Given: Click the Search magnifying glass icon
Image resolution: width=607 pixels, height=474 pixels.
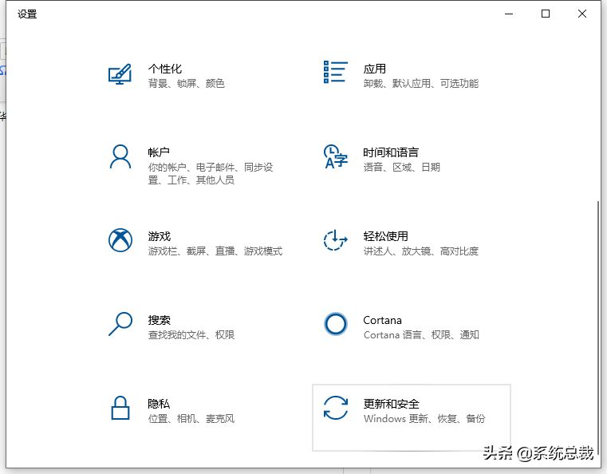Looking at the screenshot, I should (120, 324).
